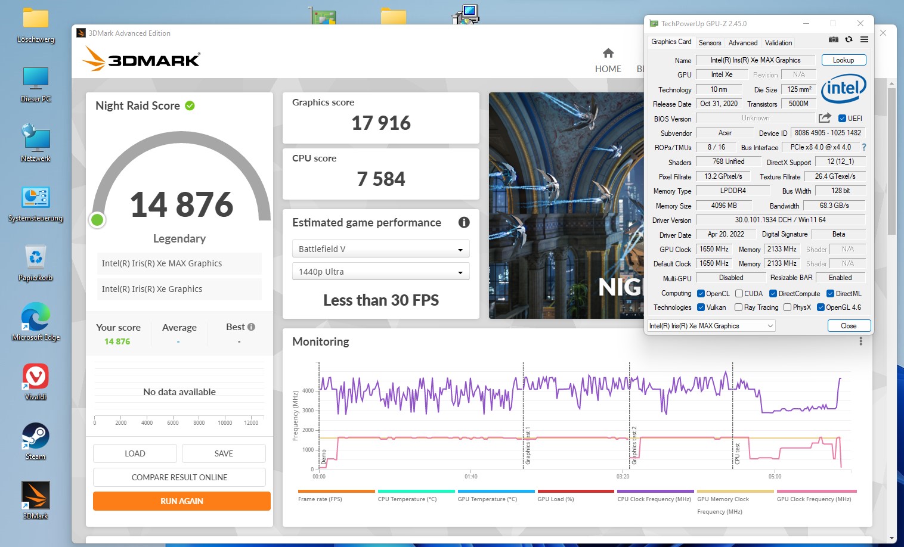Open Monitoring panel three-dot menu

(x=860, y=341)
